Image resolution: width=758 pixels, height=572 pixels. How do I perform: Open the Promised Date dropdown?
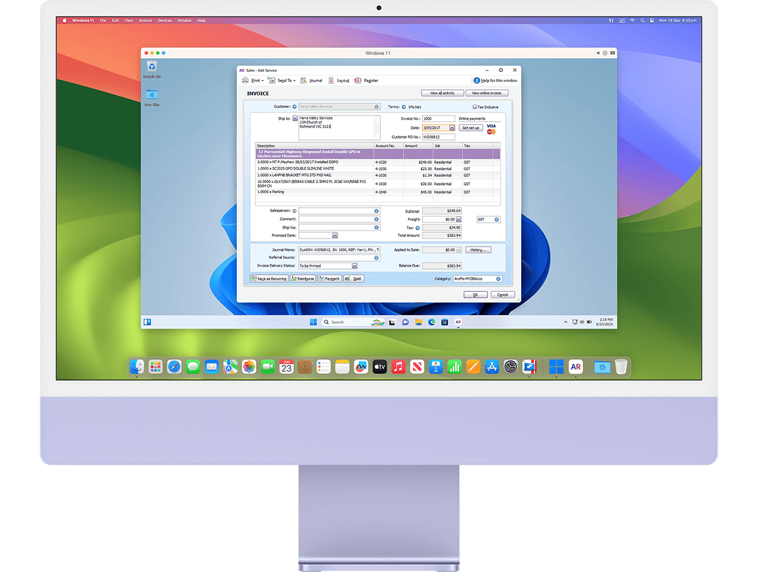click(334, 236)
